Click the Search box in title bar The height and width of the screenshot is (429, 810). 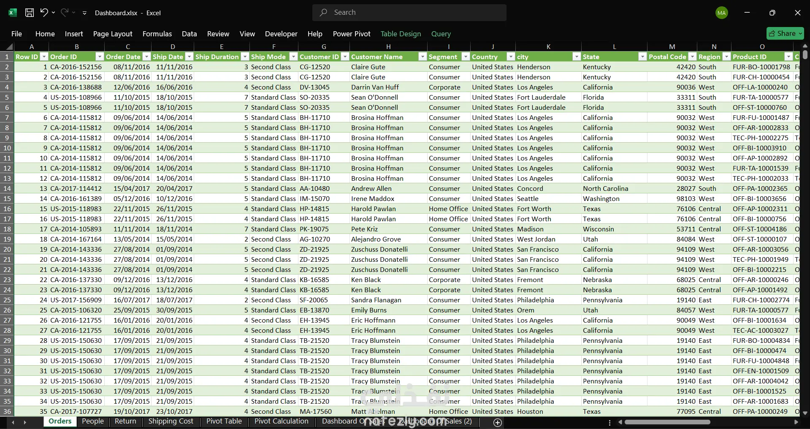[x=409, y=13]
